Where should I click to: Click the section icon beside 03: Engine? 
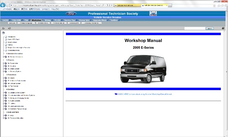6,78
